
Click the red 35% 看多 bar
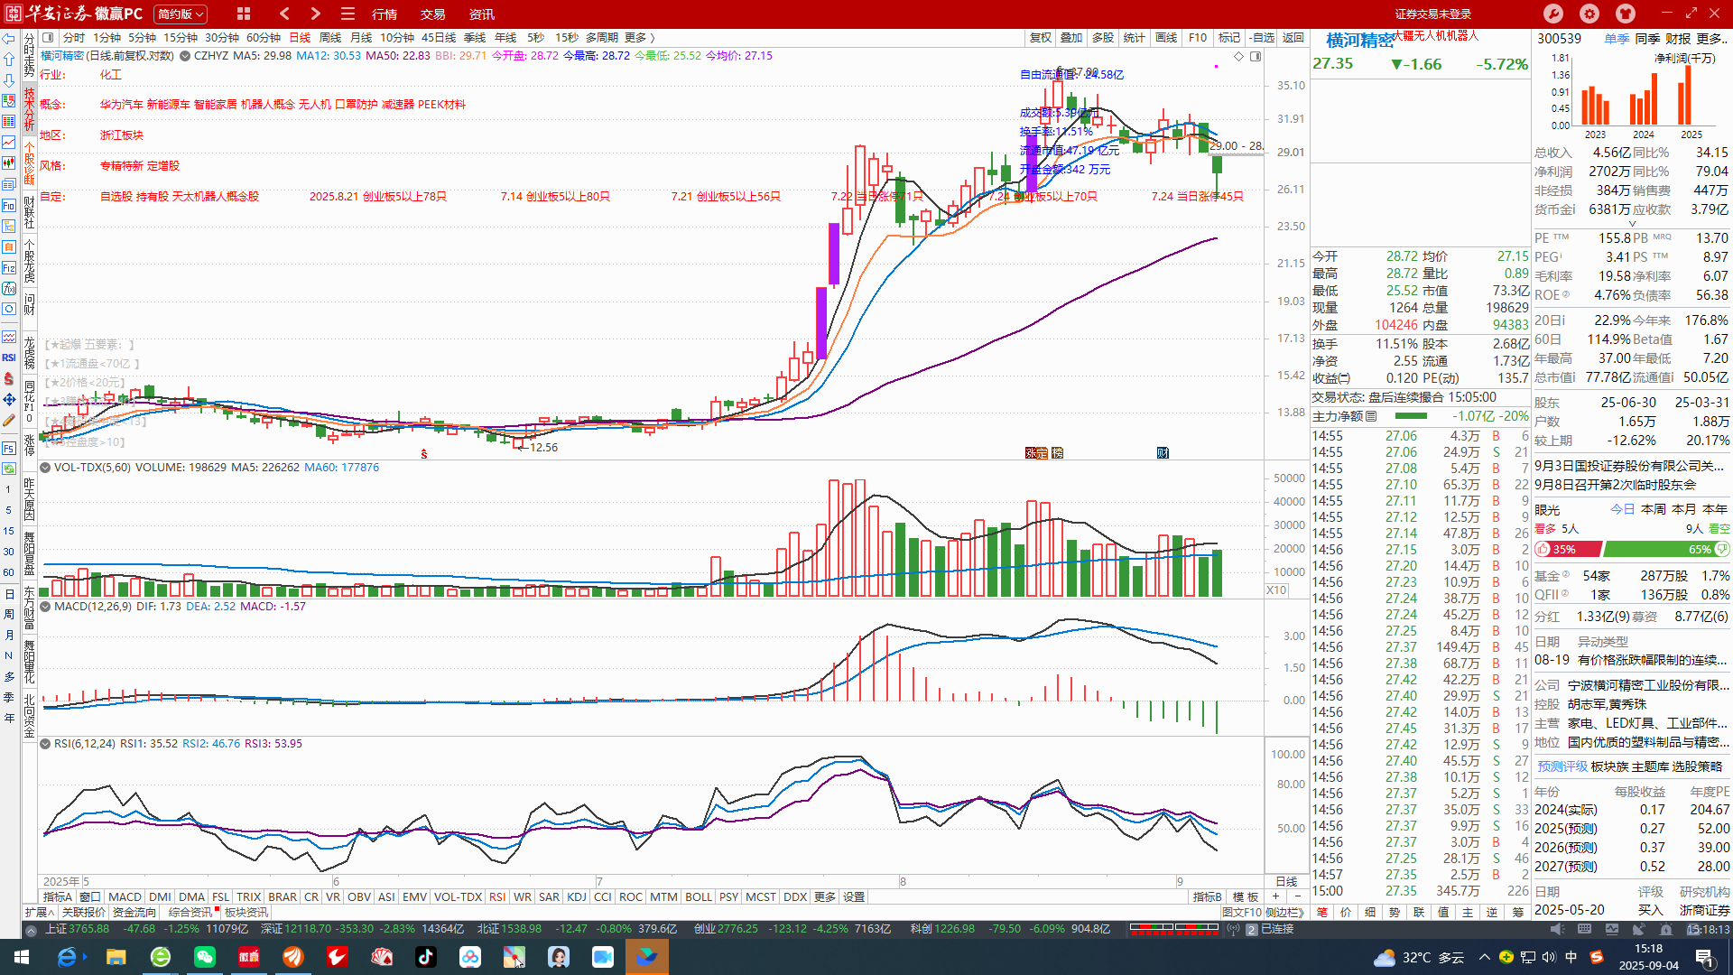tap(1567, 549)
